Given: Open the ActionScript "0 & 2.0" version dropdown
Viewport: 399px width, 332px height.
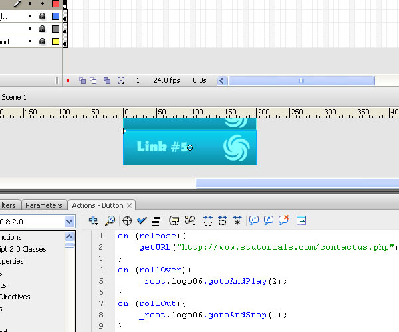Looking at the screenshot, I should click(x=69, y=222).
